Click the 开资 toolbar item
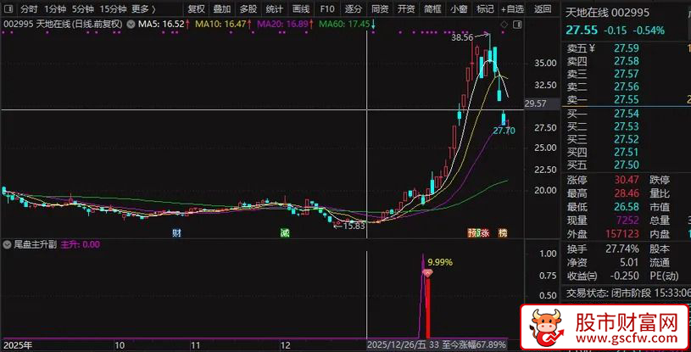This screenshot has width=691, height=352. [x=406, y=8]
